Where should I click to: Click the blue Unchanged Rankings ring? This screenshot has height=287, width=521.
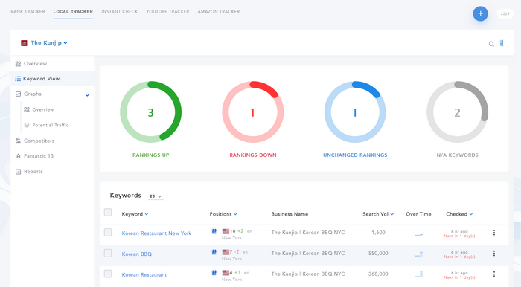(355, 112)
